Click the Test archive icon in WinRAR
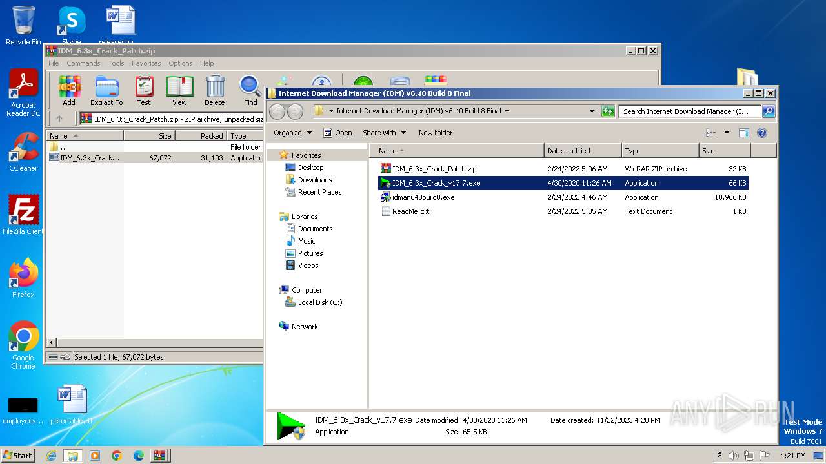 (x=144, y=91)
